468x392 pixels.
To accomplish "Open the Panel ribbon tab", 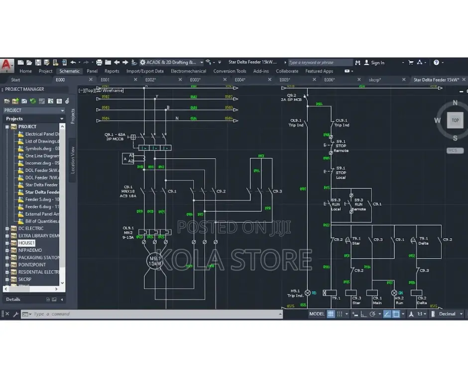I will (x=92, y=71).
